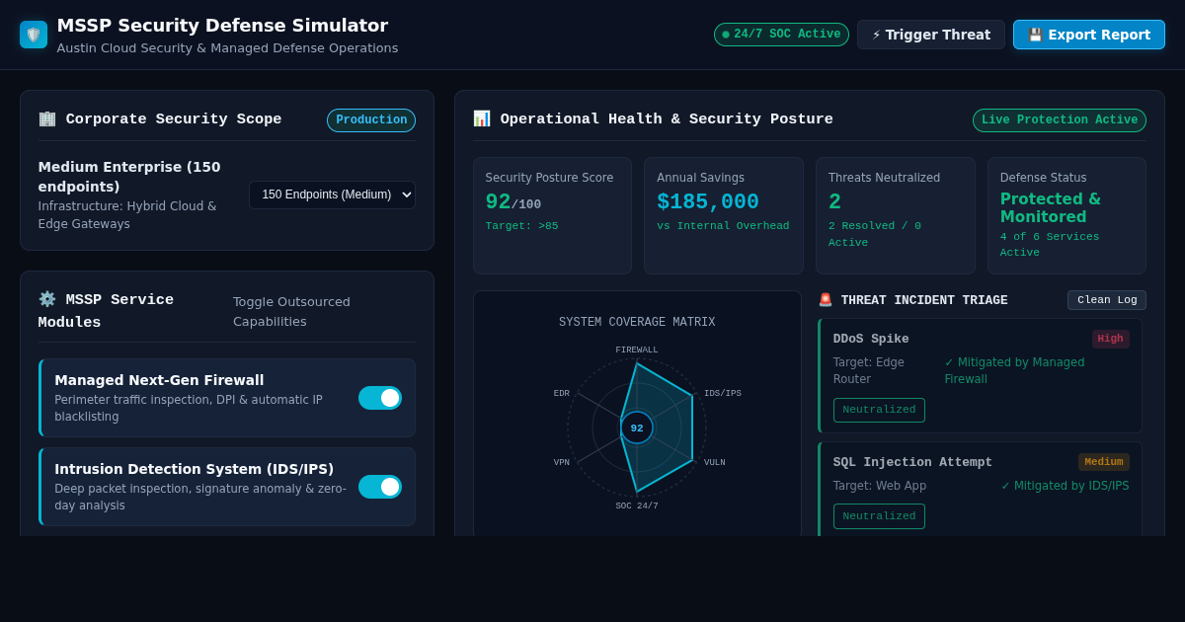Click the Protected & Monitored defense status

pos(1051,208)
